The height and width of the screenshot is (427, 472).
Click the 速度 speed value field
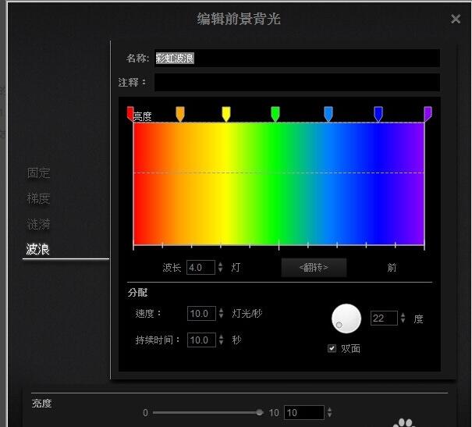point(201,314)
